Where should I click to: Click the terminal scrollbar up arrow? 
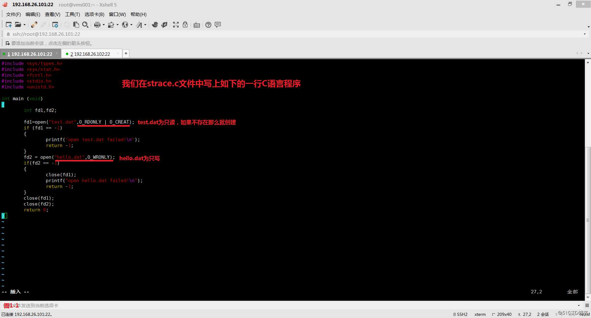tap(588, 62)
